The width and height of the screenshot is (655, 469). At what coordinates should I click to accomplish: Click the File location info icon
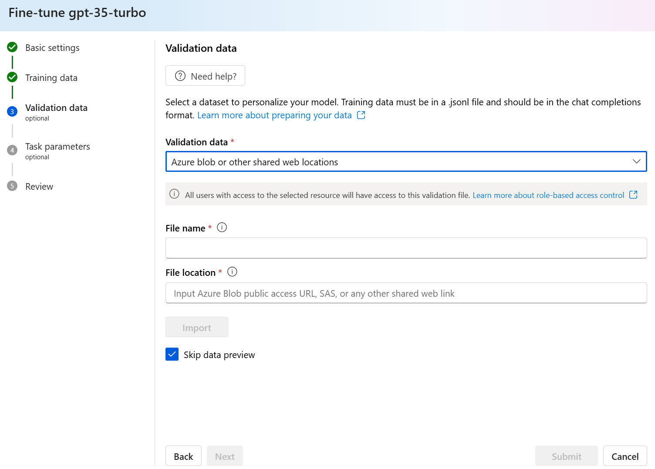pos(233,272)
